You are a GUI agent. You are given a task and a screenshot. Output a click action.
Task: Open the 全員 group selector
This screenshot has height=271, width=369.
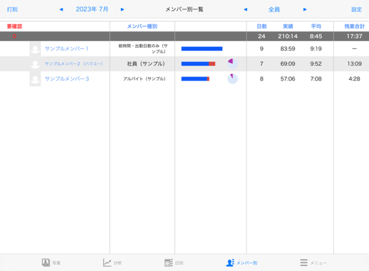click(x=275, y=10)
